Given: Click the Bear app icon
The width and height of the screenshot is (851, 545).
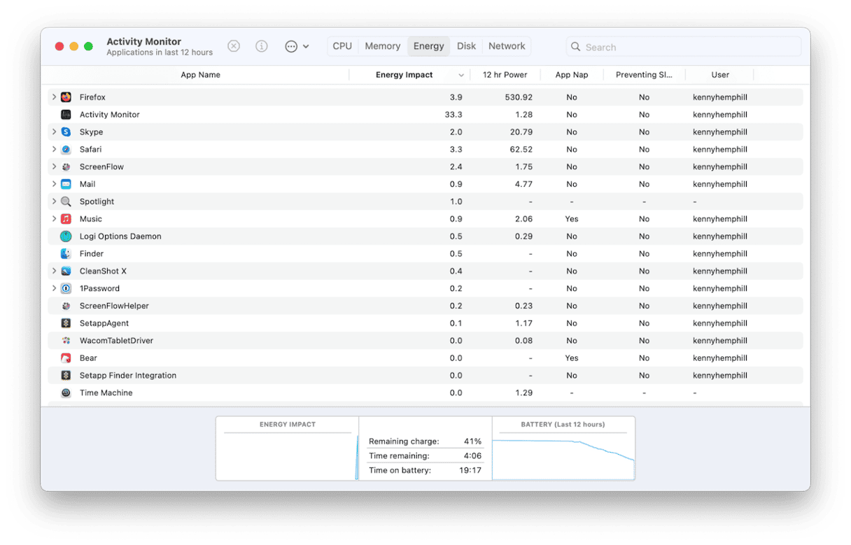Looking at the screenshot, I should [x=66, y=358].
